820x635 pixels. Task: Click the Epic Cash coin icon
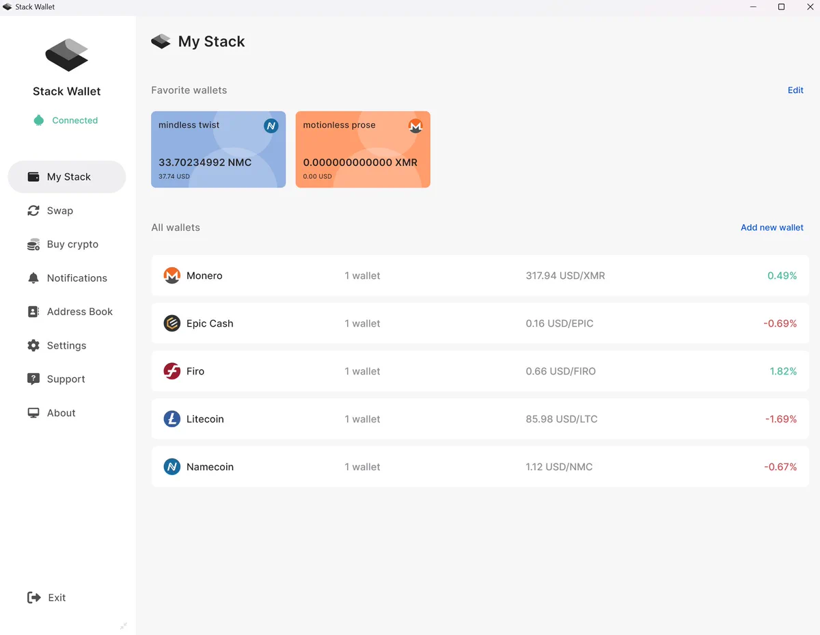[x=172, y=323]
